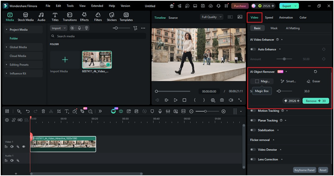This screenshot has width=334, height=176.
Task: Switch to the Speed tab
Action: point(269,17)
